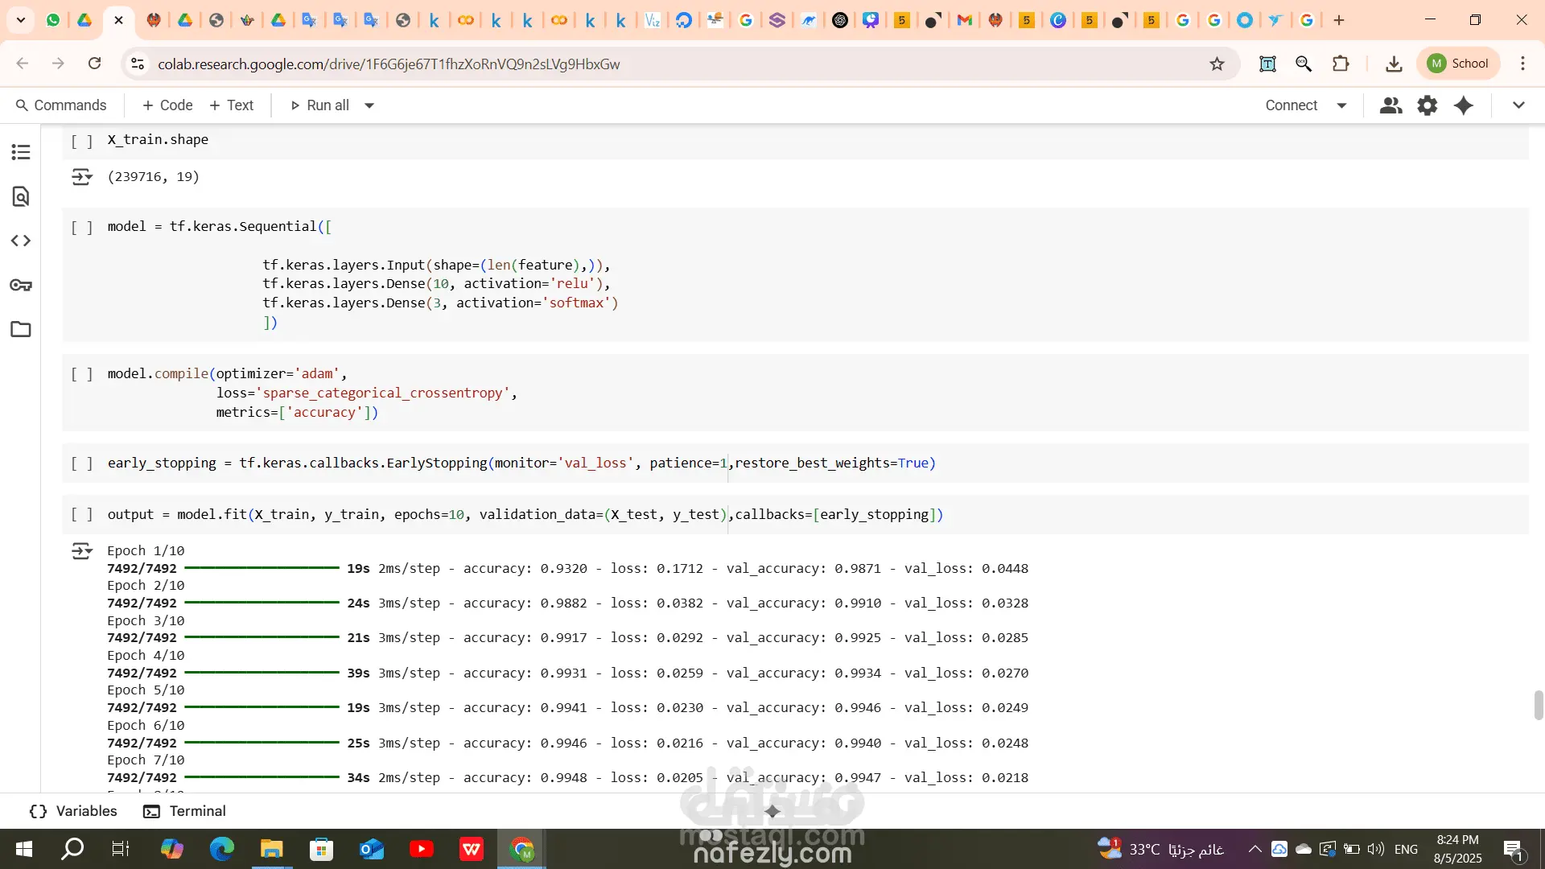Open the secrets key icon
The width and height of the screenshot is (1545, 869).
point(21,285)
